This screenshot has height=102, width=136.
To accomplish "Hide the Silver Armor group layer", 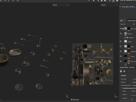I will 121,28.
